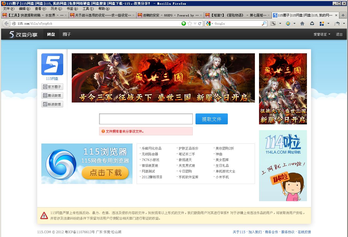Select the 圈子 navigation tab
348x237 pixels.
[x=67, y=34]
